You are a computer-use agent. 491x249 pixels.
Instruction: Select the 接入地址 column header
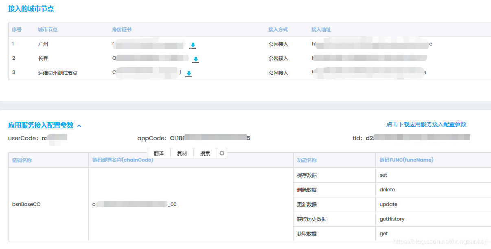pos(321,30)
